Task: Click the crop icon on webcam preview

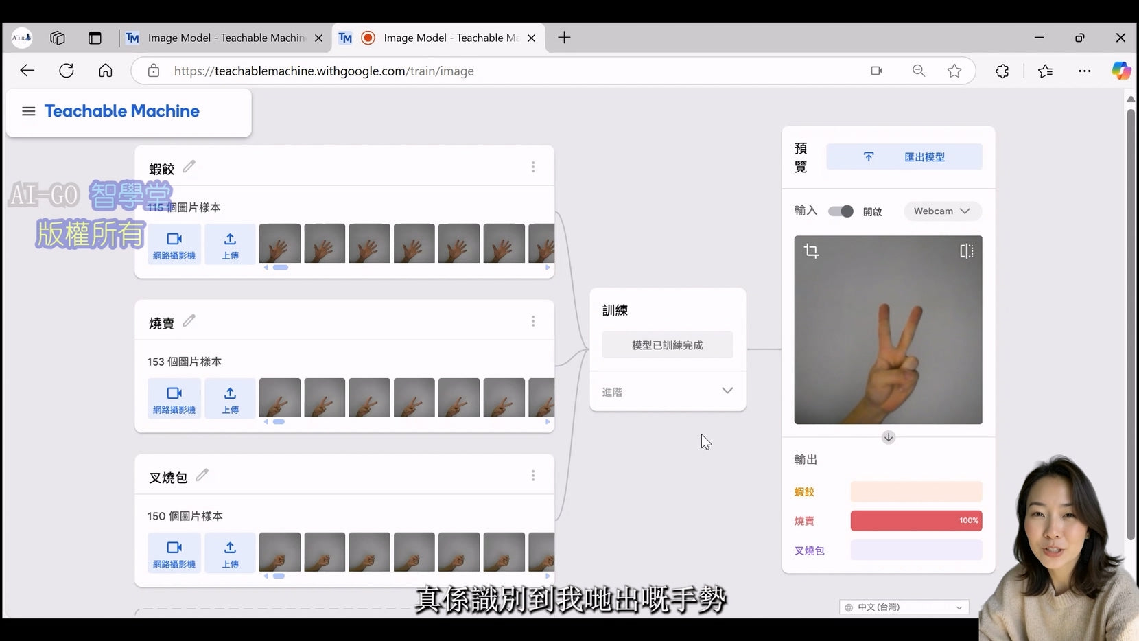Action: 811,251
